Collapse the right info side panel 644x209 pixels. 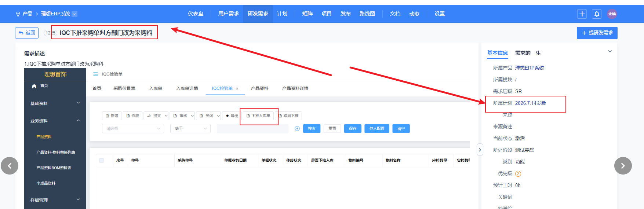click(x=480, y=150)
